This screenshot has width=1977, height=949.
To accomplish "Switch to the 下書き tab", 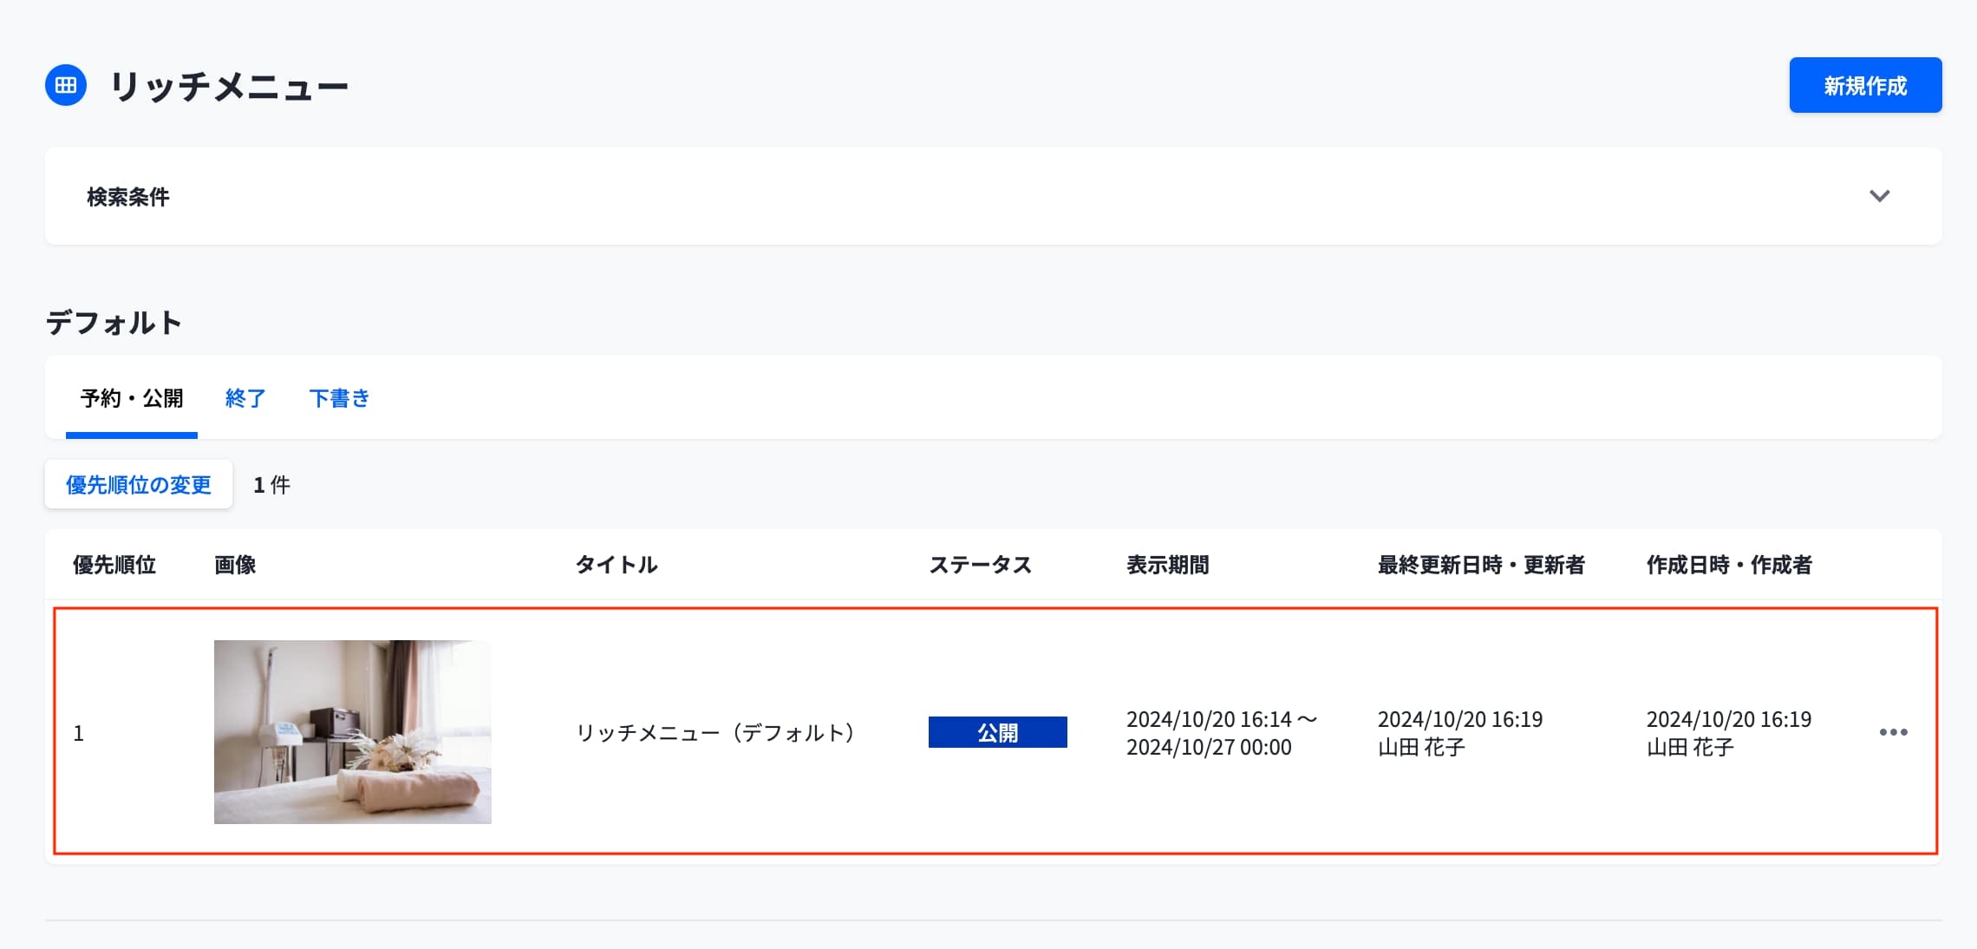I will 339,398.
